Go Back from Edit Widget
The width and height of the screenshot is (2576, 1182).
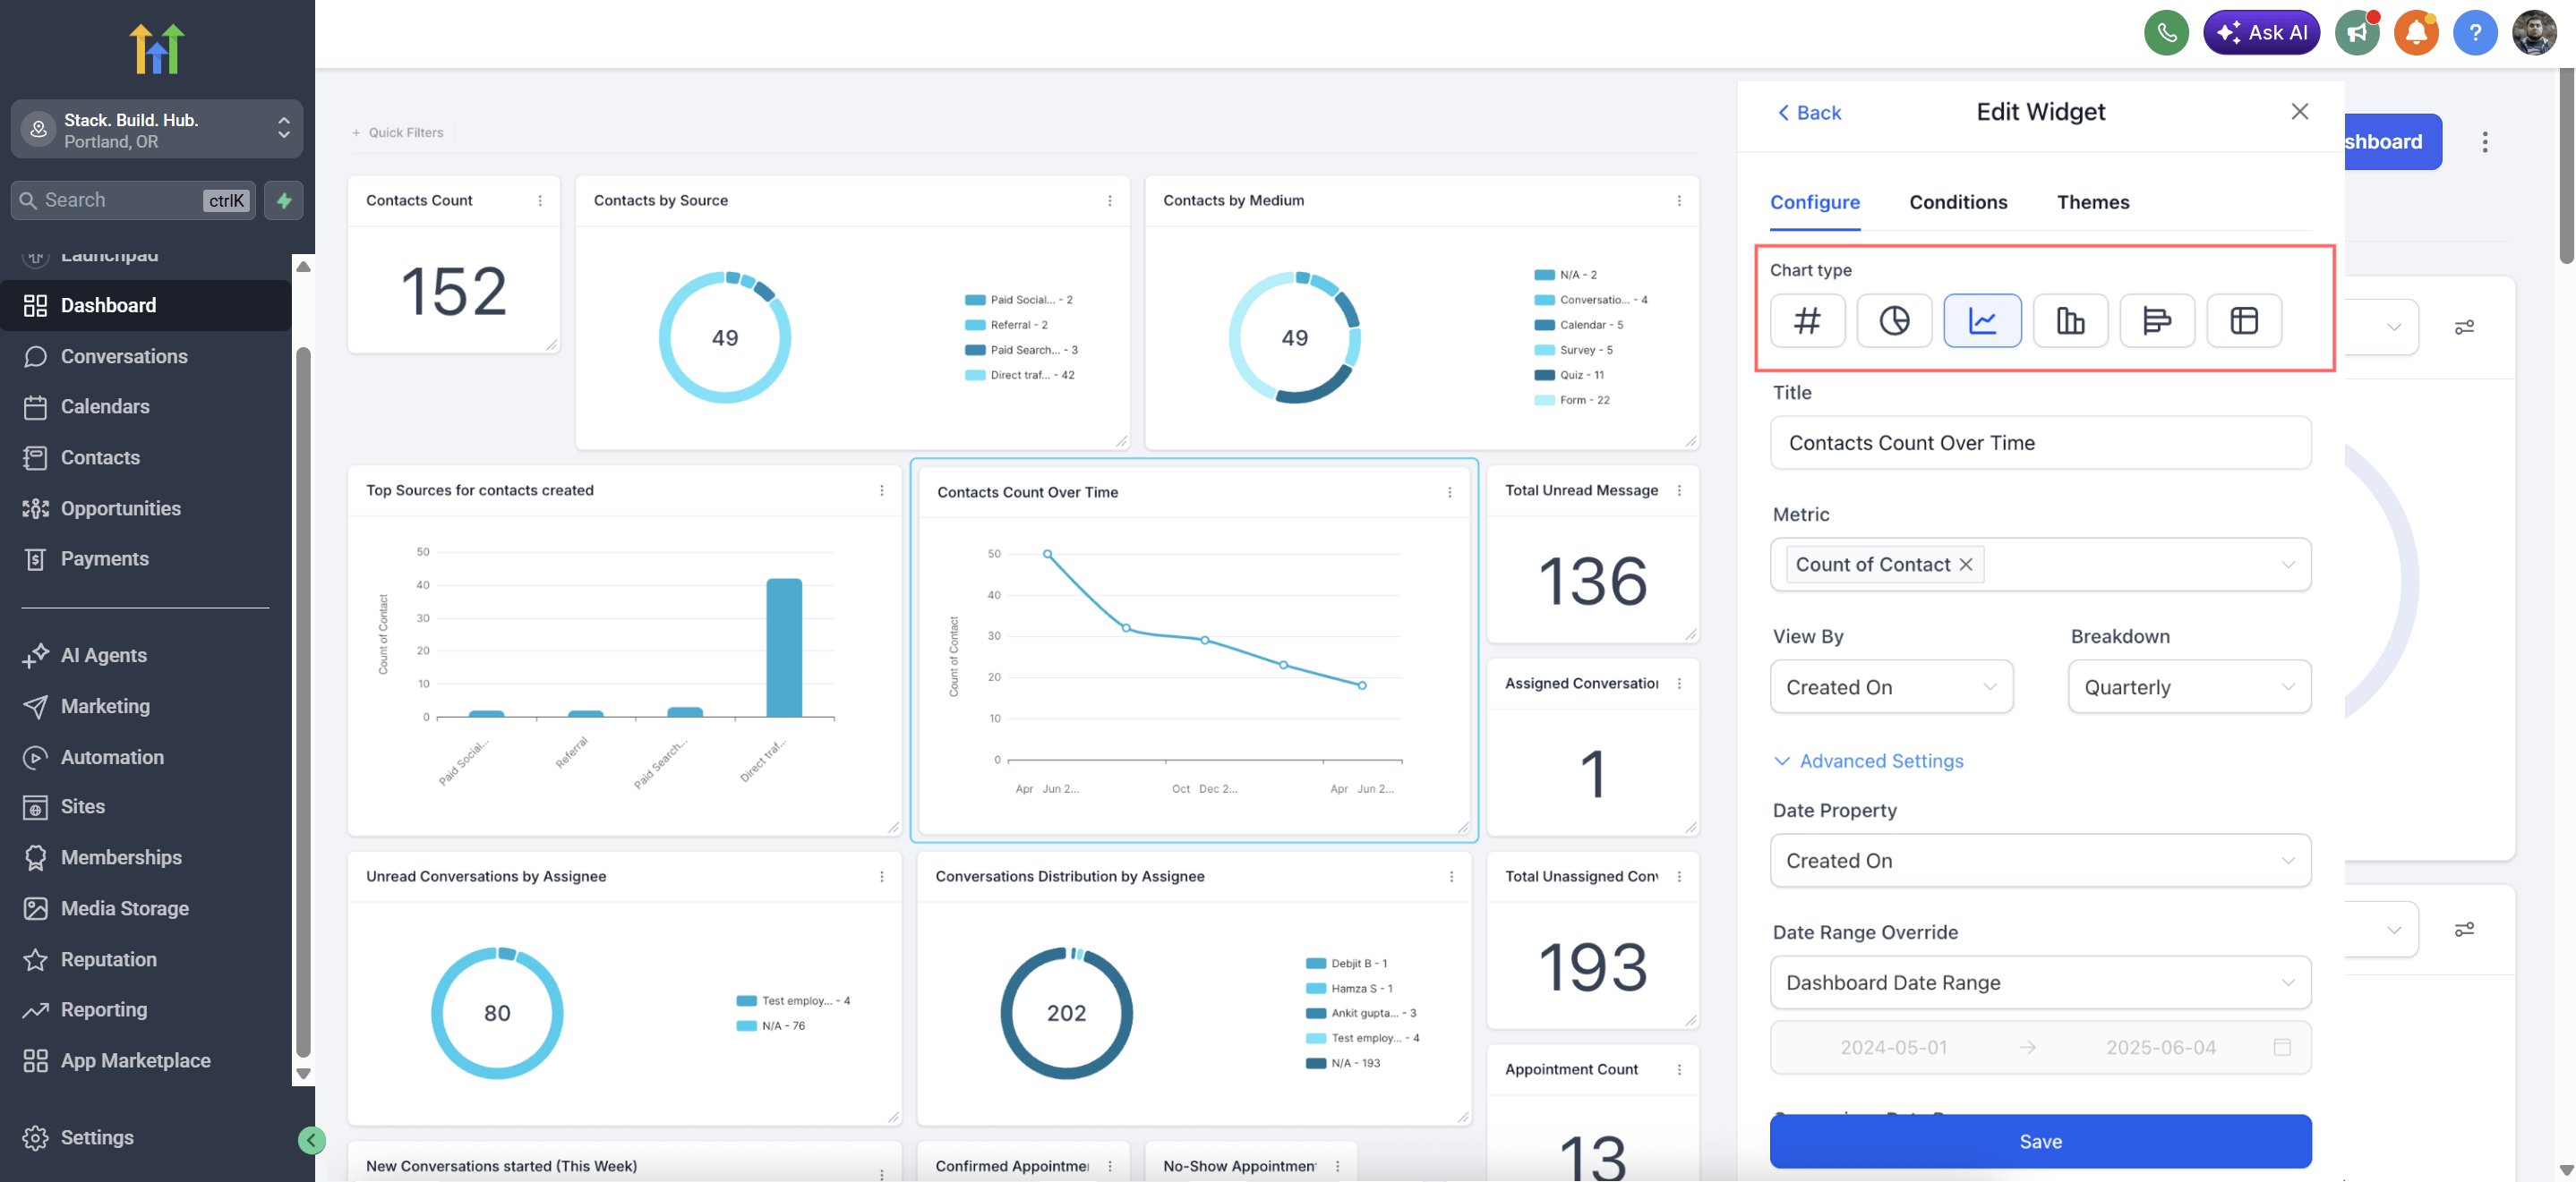(x=1809, y=113)
